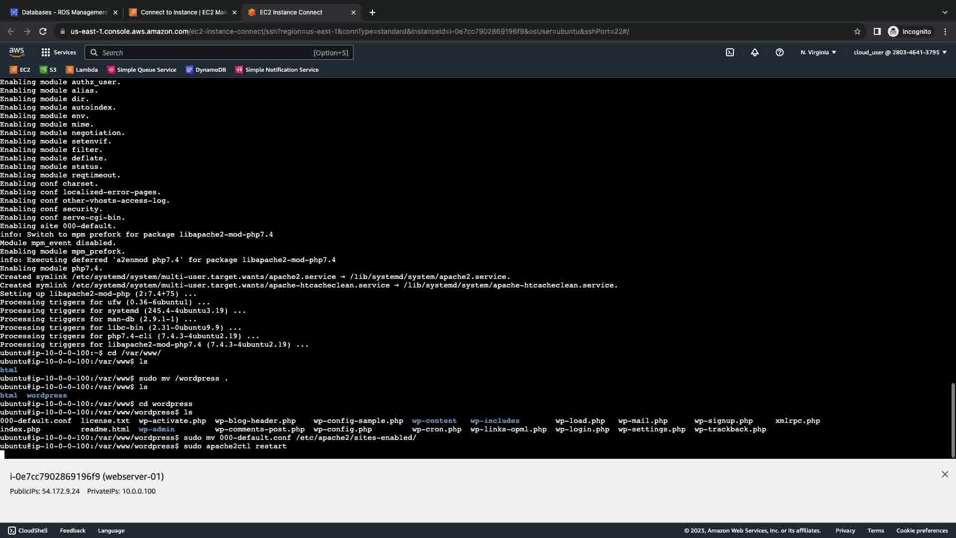Launch CloudShell from the top navigation icon

[x=729, y=52]
